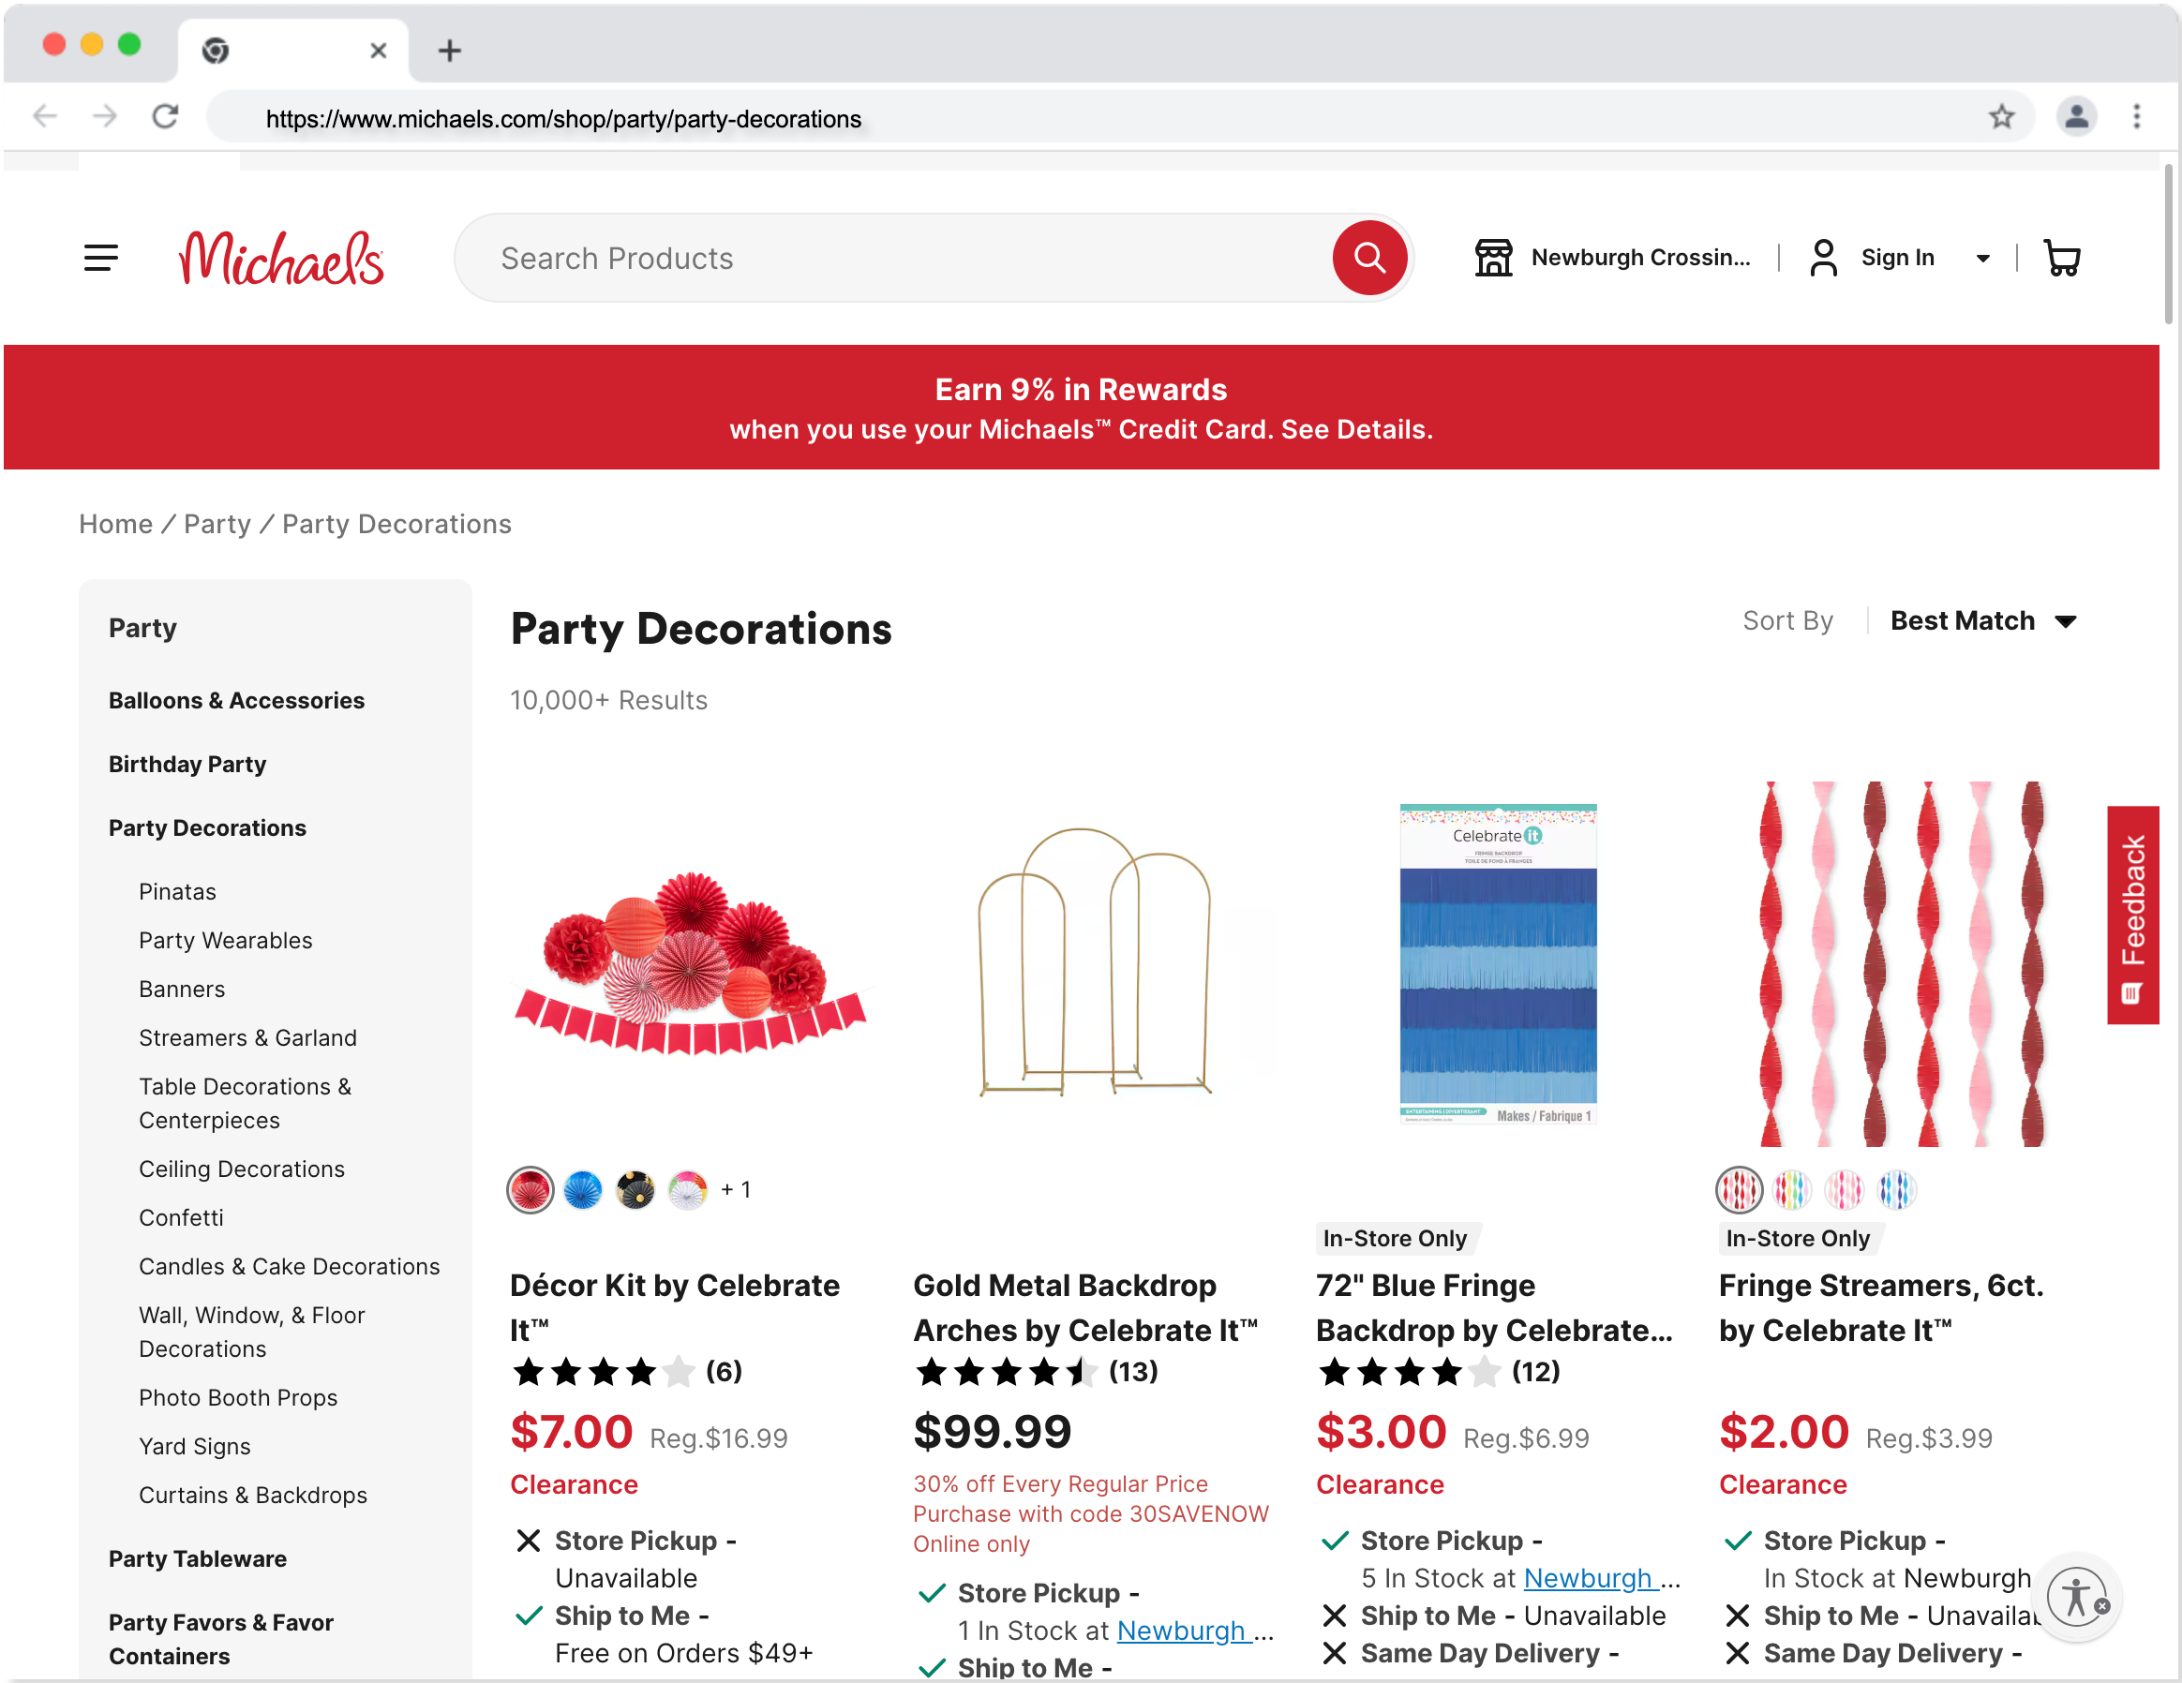
Task: Click the Earn 9% in Rewards banner
Action: pyautogui.click(x=1081, y=408)
